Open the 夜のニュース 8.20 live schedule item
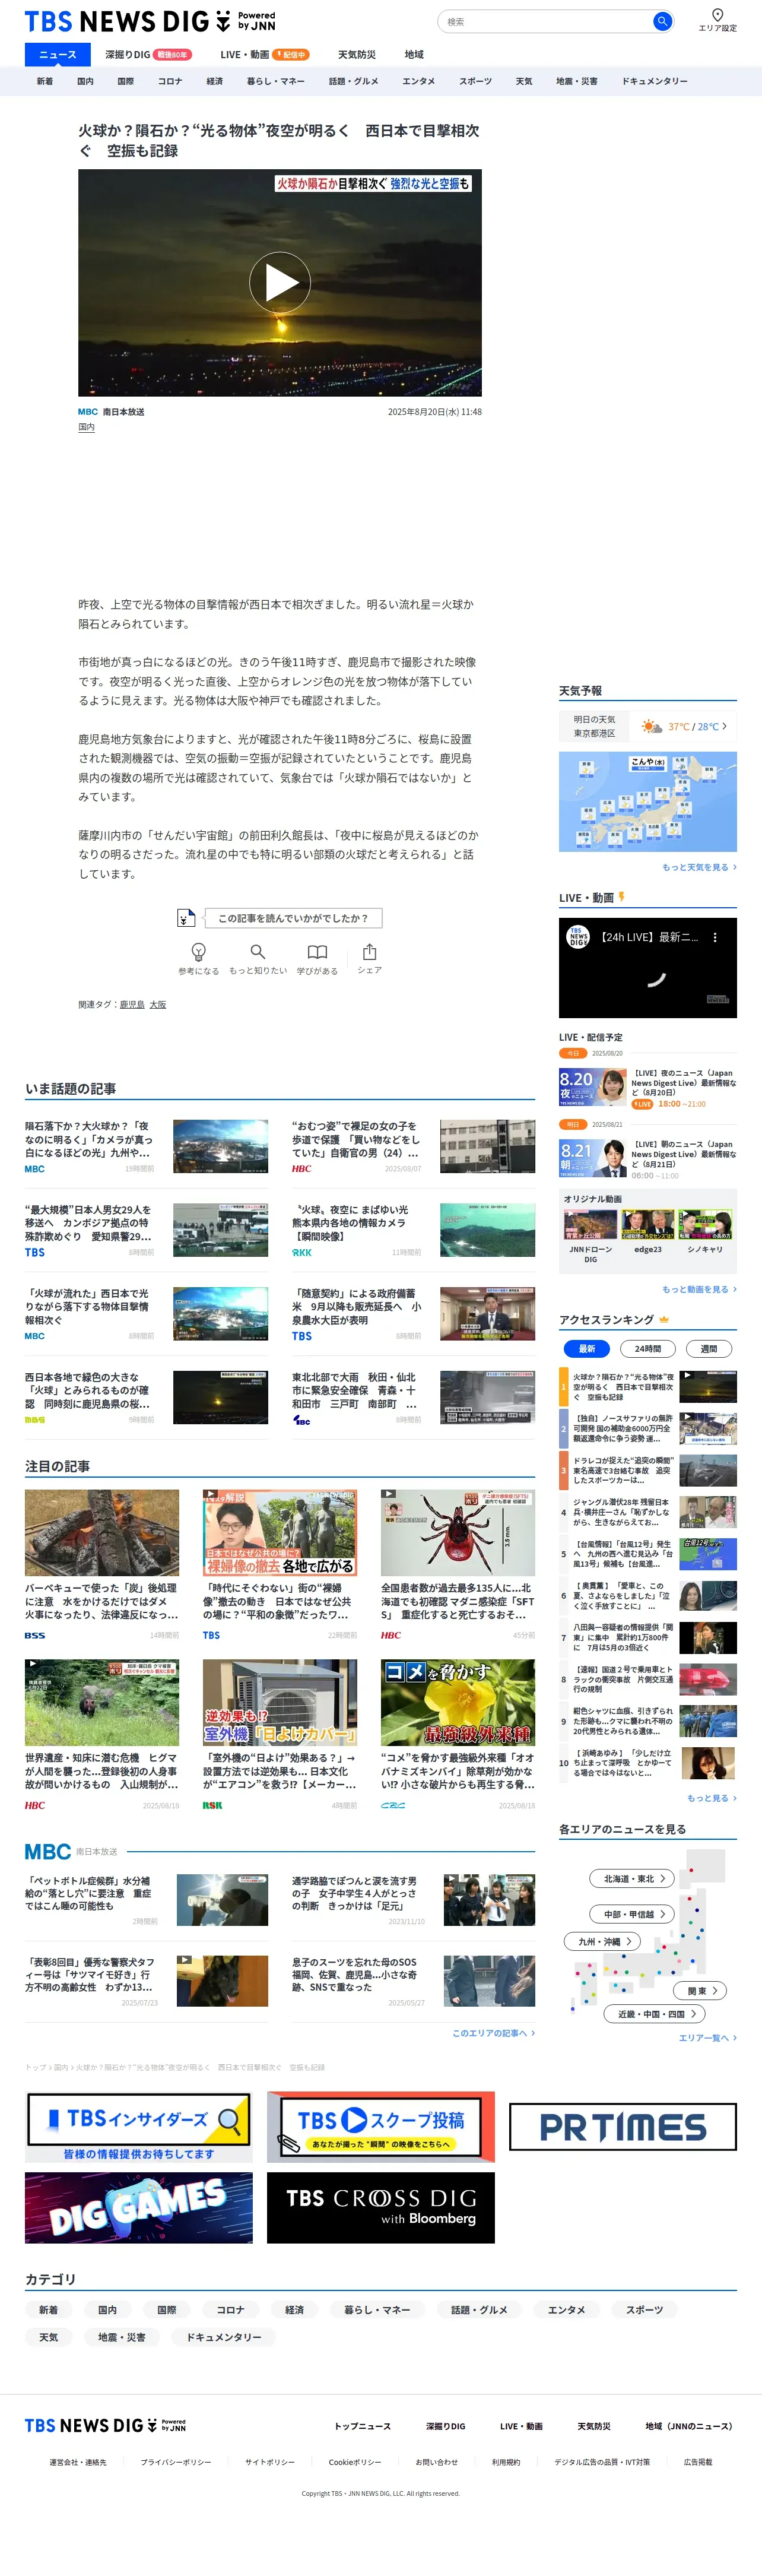The height and width of the screenshot is (2576, 762). (x=648, y=1088)
